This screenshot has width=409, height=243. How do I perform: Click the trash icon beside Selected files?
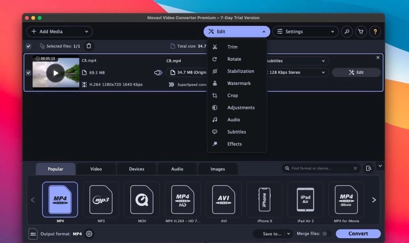pyautogui.click(x=89, y=46)
